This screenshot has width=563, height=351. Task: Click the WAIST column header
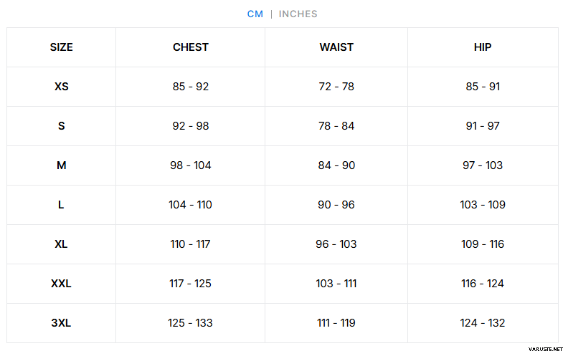[x=336, y=47]
